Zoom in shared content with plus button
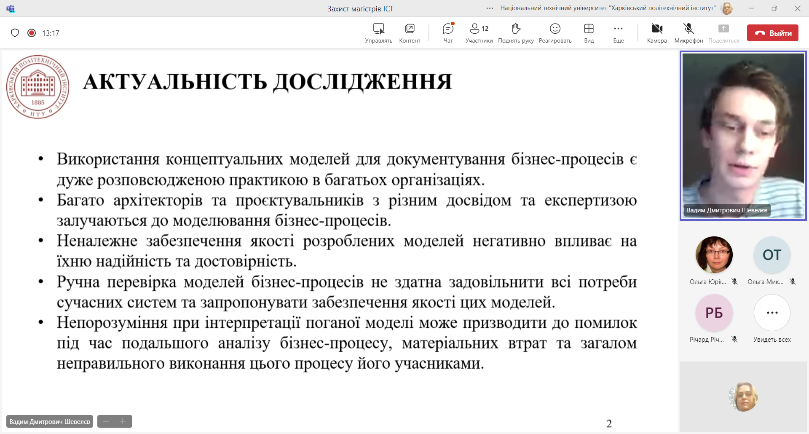The image size is (809, 434). point(123,421)
